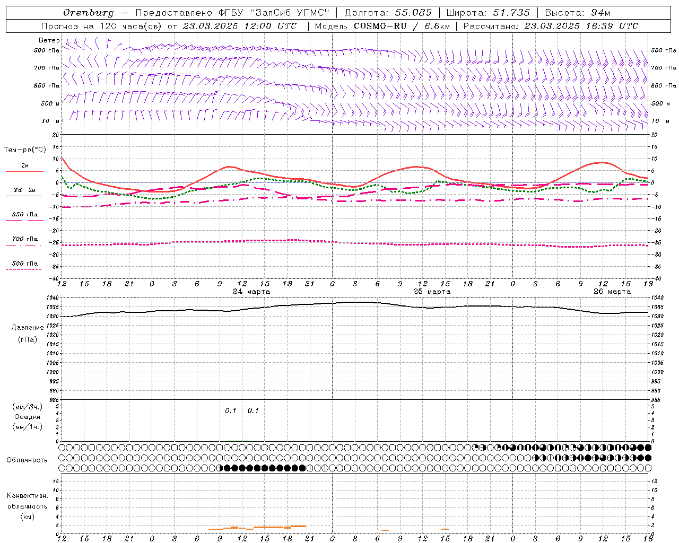Click the (мм/3ч.) precipitation unit label

[28, 407]
